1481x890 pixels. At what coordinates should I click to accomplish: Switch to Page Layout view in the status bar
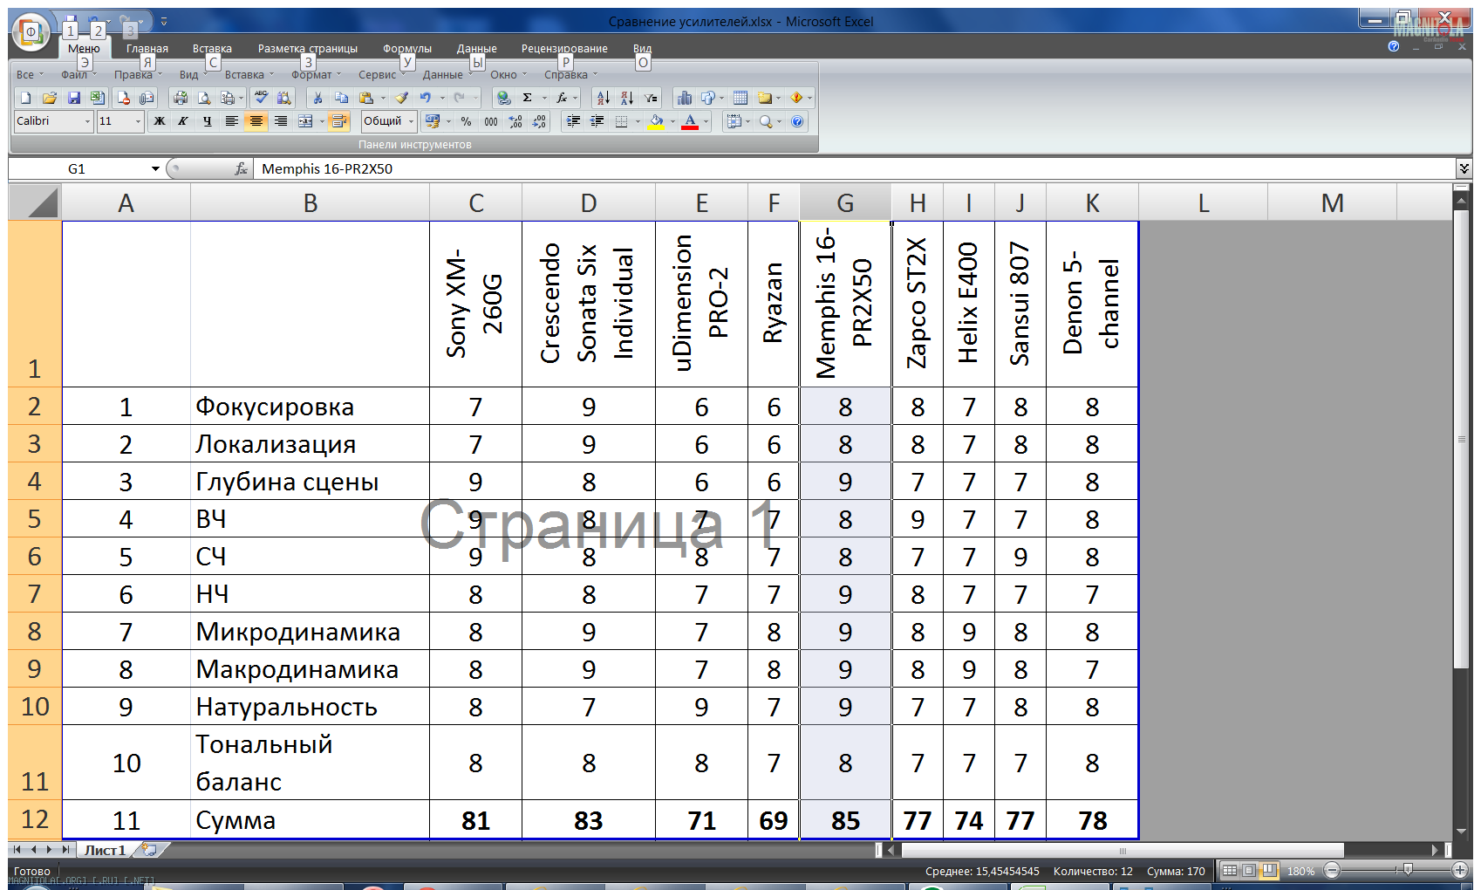1249,871
